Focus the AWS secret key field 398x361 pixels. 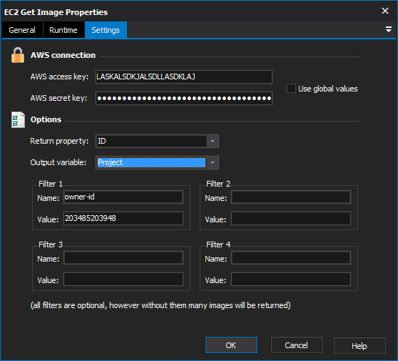tap(184, 98)
